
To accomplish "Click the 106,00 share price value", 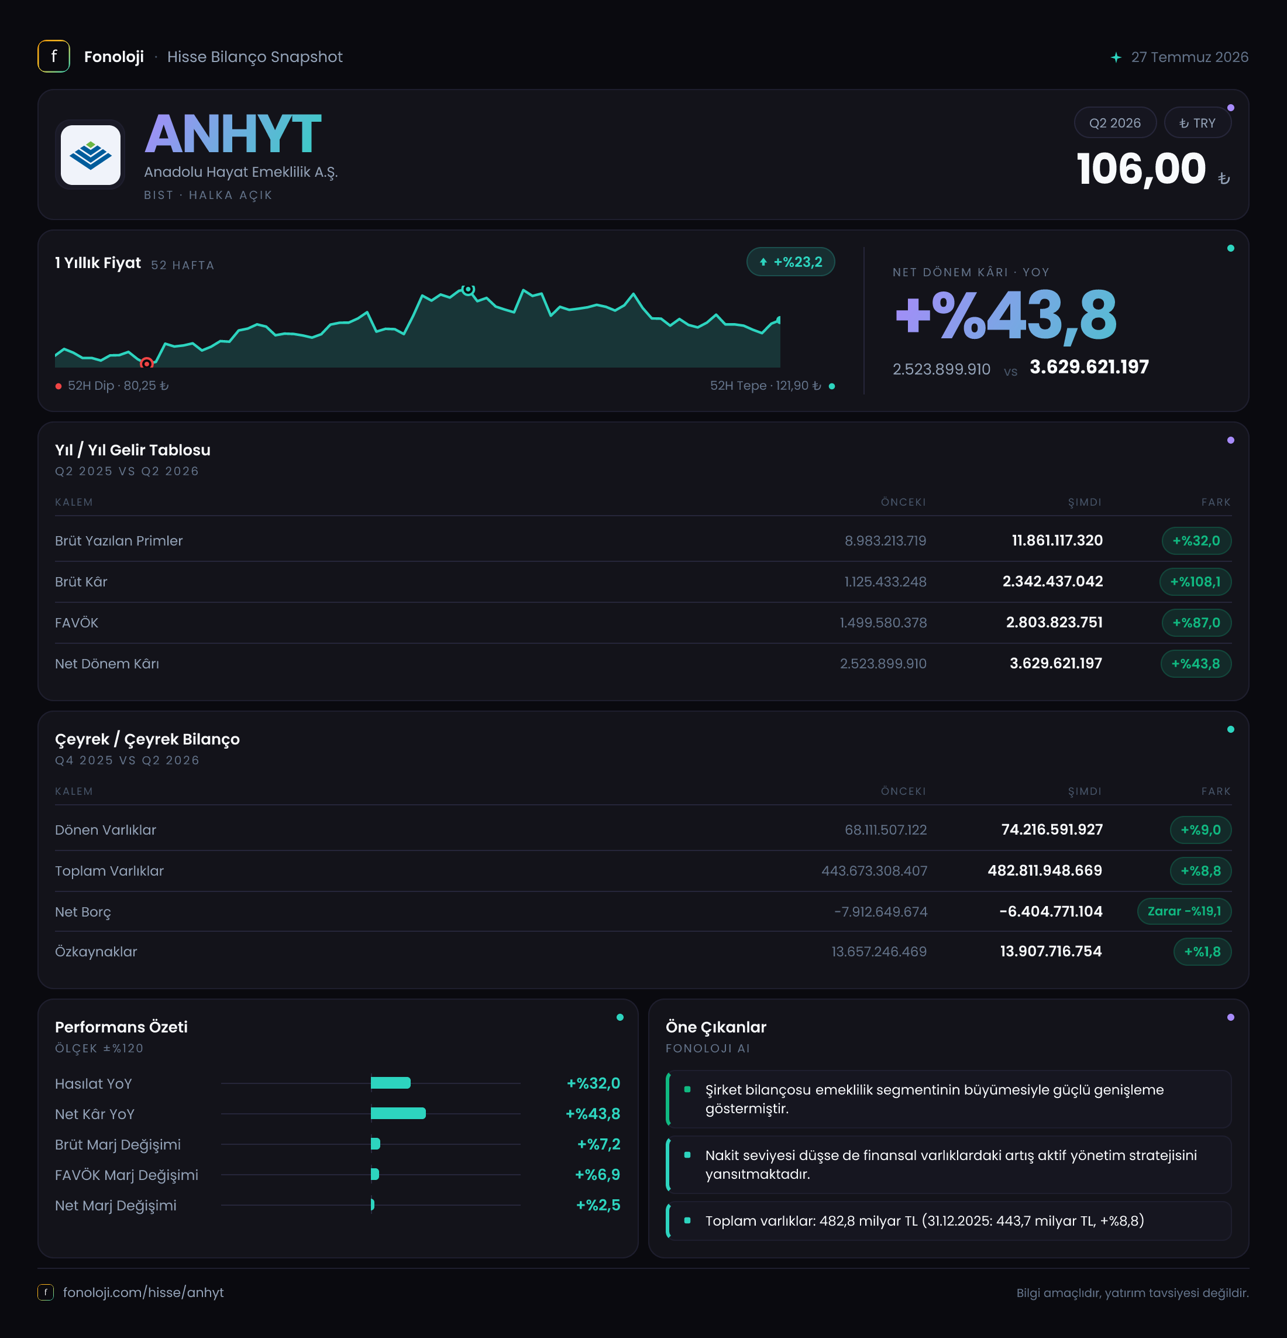I will [1141, 169].
